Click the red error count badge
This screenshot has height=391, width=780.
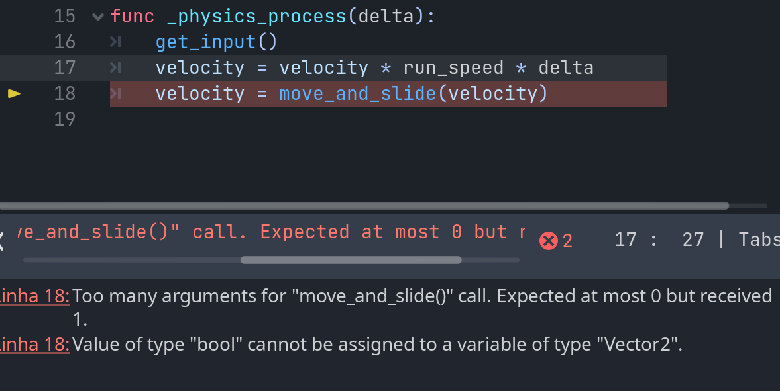pyautogui.click(x=550, y=240)
